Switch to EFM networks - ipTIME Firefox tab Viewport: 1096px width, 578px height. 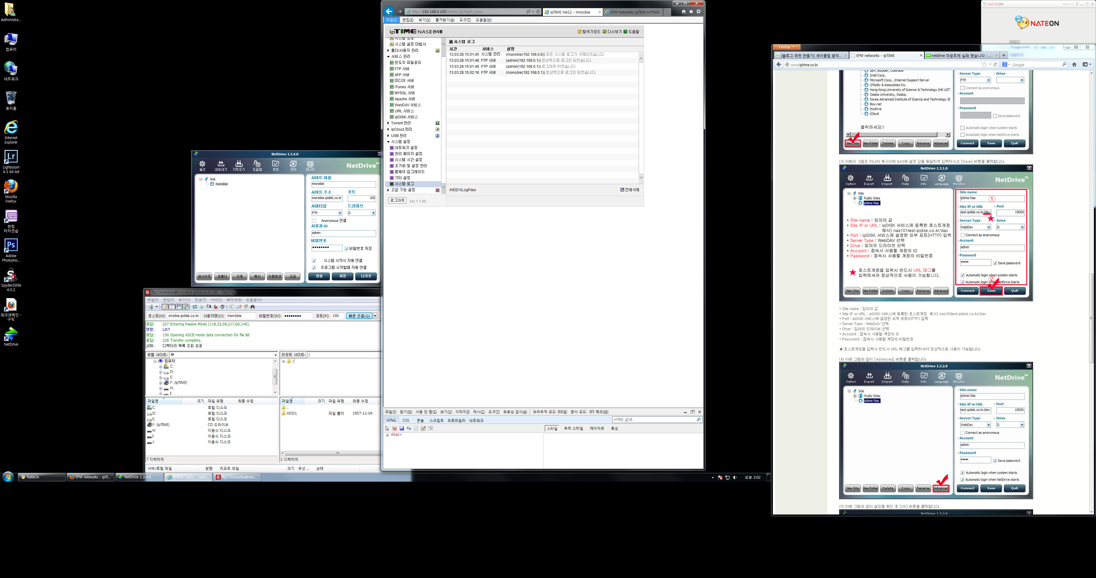point(886,56)
